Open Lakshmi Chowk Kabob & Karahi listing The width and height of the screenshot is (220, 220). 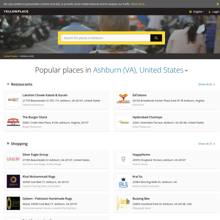tap(45, 95)
